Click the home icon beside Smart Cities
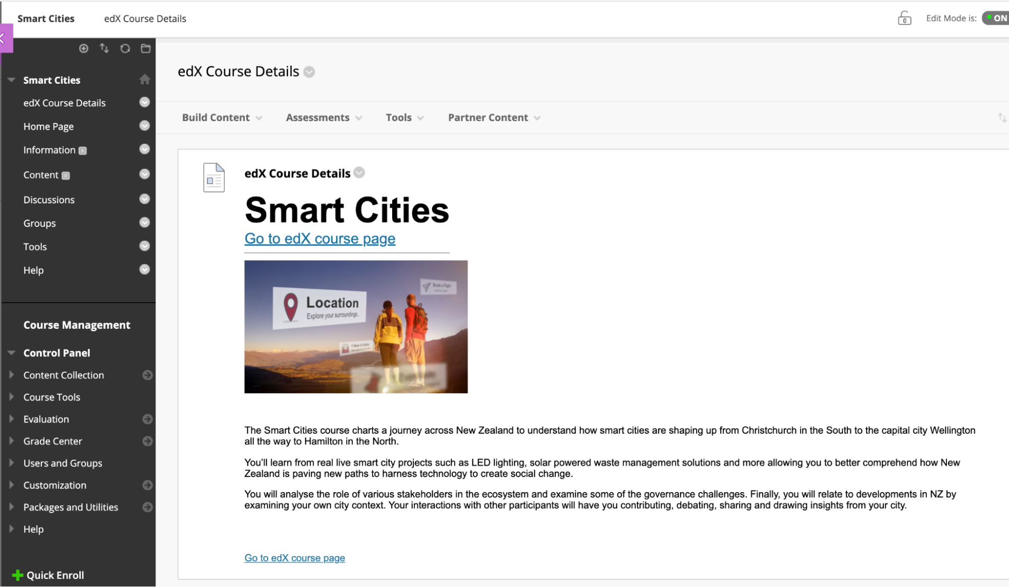 click(x=145, y=80)
